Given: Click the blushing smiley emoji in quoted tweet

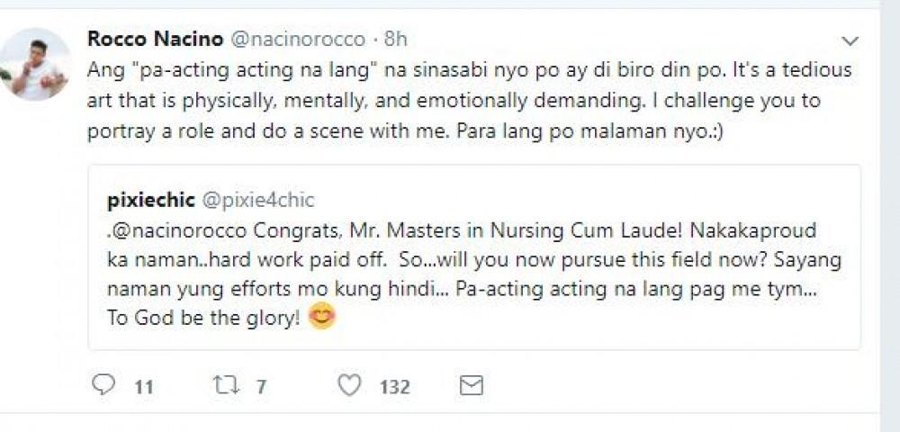Looking at the screenshot, I should pyautogui.click(x=321, y=318).
